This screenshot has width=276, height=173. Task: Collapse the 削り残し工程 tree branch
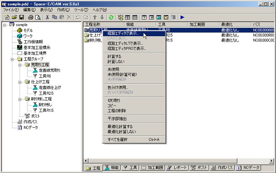(20, 99)
